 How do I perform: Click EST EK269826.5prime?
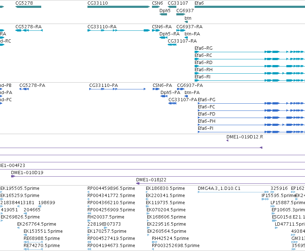coord(20,217)
